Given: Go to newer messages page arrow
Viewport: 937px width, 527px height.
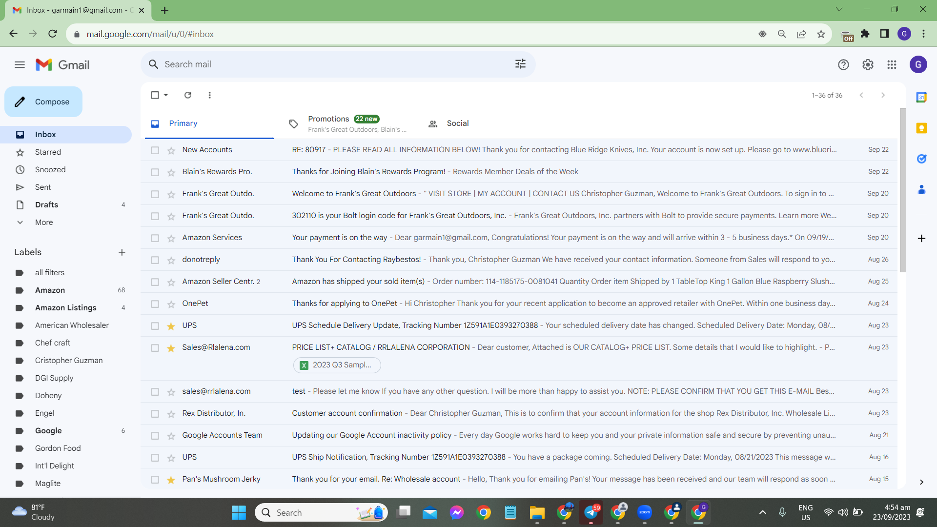Looking at the screenshot, I should [x=861, y=95].
